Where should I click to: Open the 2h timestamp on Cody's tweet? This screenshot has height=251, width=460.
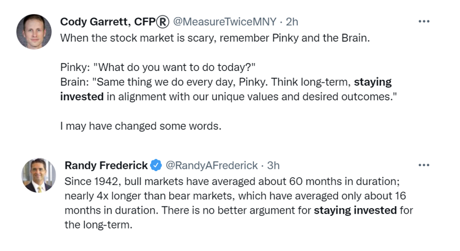[292, 21]
